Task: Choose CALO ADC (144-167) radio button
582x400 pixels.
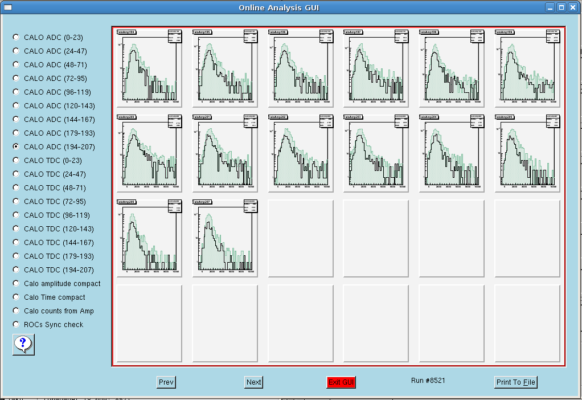Action: (16, 119)
